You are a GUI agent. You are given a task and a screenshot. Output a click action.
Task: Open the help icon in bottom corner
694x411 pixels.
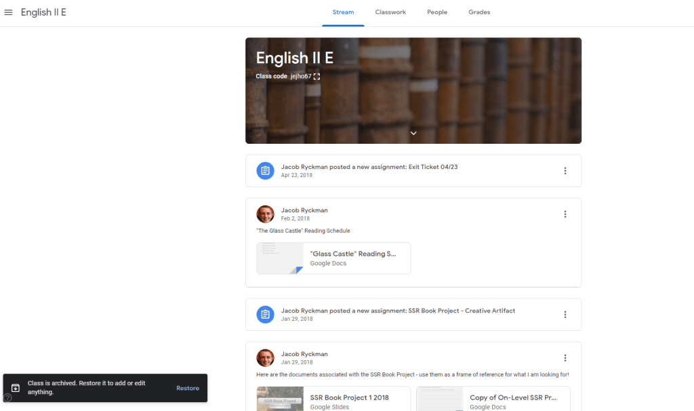7,397
